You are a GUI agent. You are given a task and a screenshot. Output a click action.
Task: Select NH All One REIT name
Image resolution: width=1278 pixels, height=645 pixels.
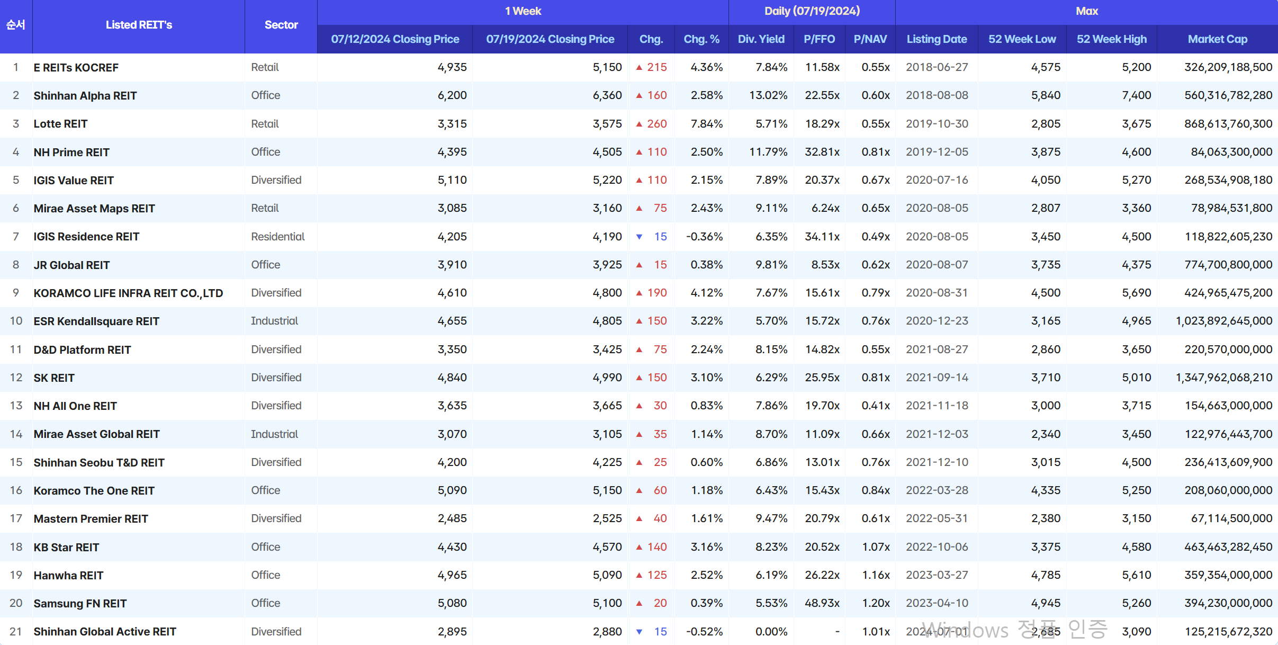click(75, 406)
